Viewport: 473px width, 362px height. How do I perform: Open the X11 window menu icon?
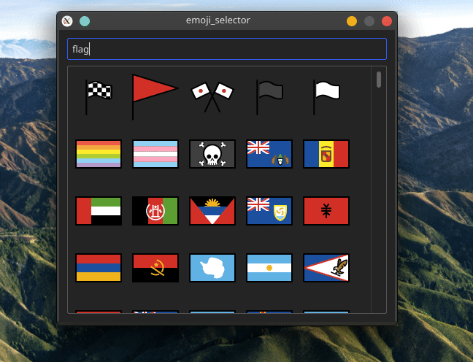[67, 21]
